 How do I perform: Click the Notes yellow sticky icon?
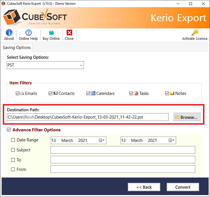(x=172, y=93)
